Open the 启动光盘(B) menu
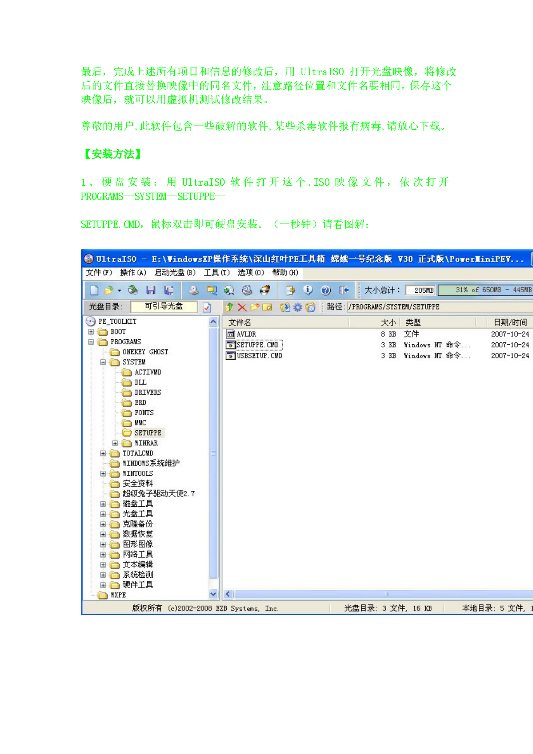The image size is (533, 754). coord(175,273)
